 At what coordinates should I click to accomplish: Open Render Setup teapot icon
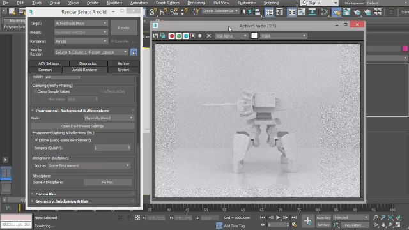[337, 12]
